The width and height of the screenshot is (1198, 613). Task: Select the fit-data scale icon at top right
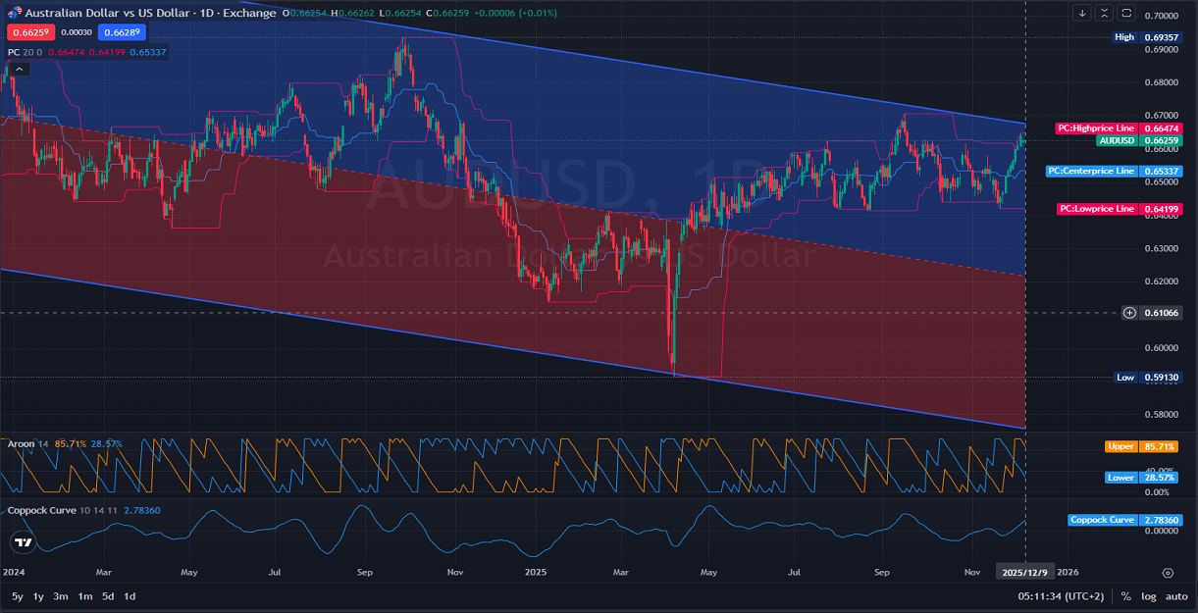[1103, 13]
